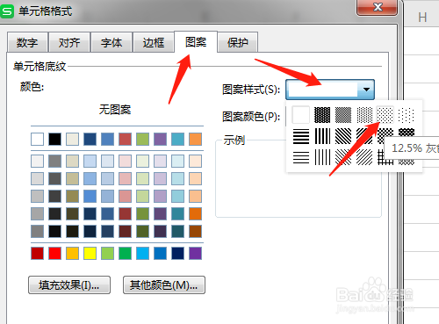Choose the 50% gray dot pattern
This screenshot has height=324, width=439.
343,115
